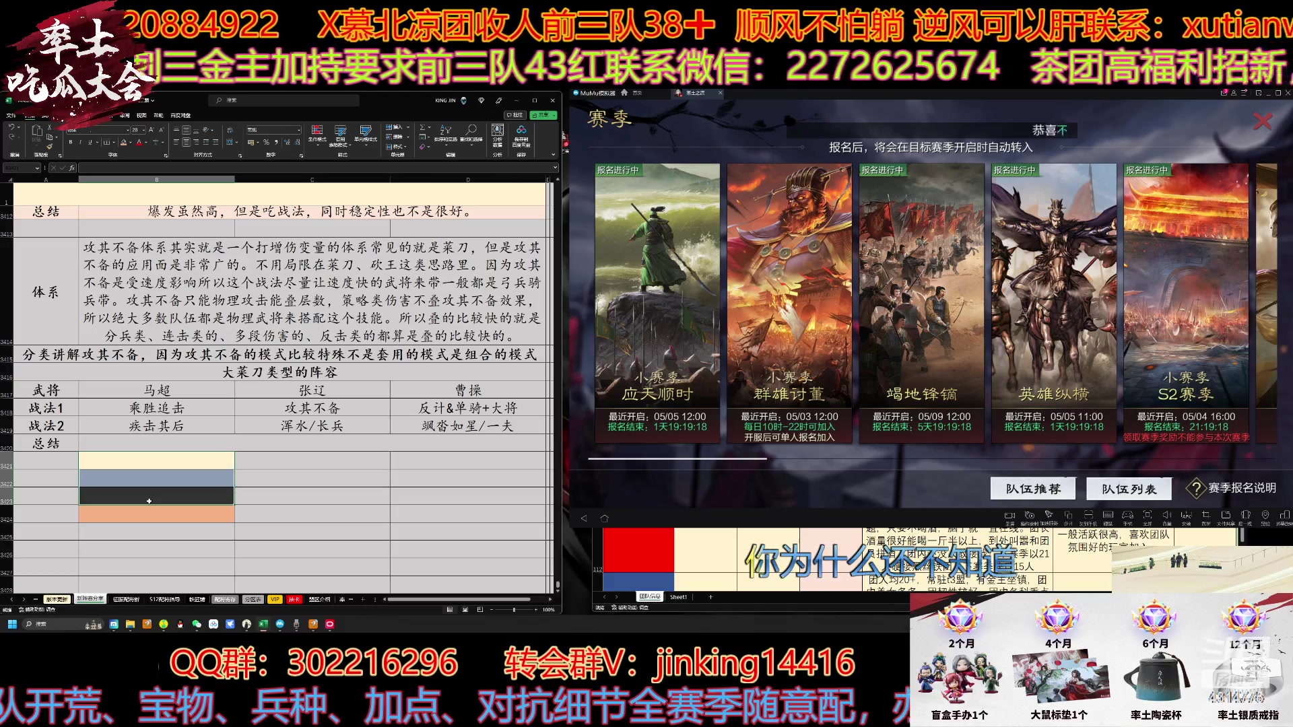Open the font size dropdown showing 28
This screenshot has width=1293, height=727.
click(x=143, y=130)
